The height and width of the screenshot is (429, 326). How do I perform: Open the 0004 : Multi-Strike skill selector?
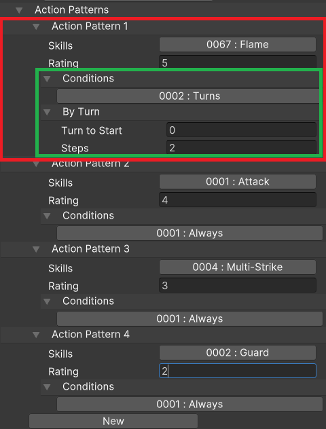[238, 267]
